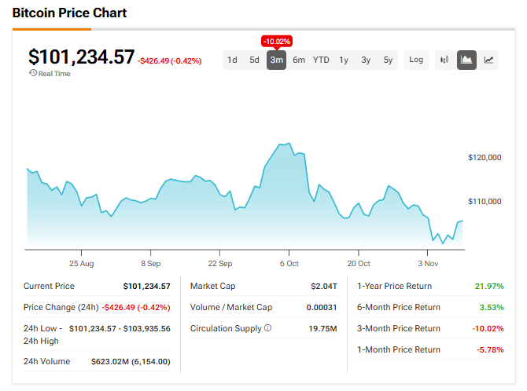Switch to line chart view
Screen dimensions: 527x391
click(488, 60)
